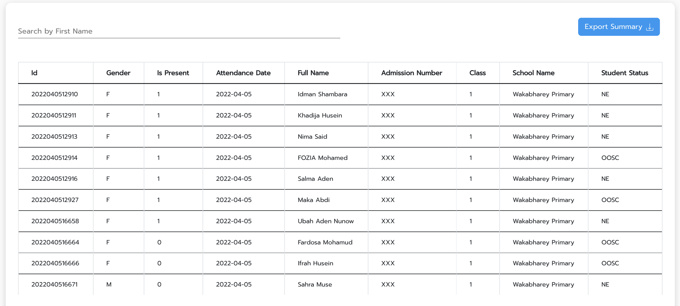This screenshot has height=306, width=680.
Task: Select the Idman Shambara name cell
Action: [322, 94]
